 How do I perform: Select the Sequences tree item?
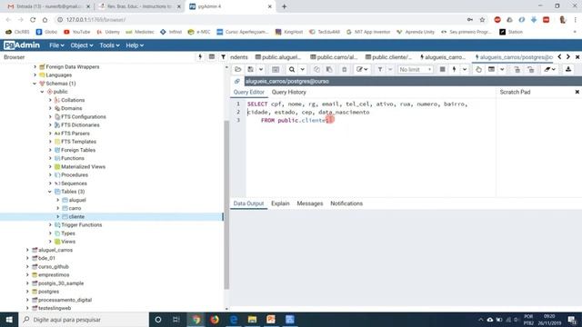point(74,183)
